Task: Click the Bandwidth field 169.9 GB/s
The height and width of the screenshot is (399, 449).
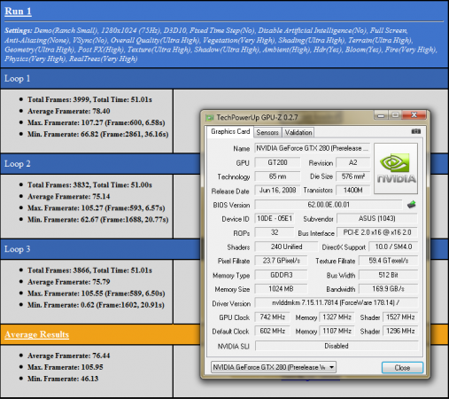Action: 388,289
